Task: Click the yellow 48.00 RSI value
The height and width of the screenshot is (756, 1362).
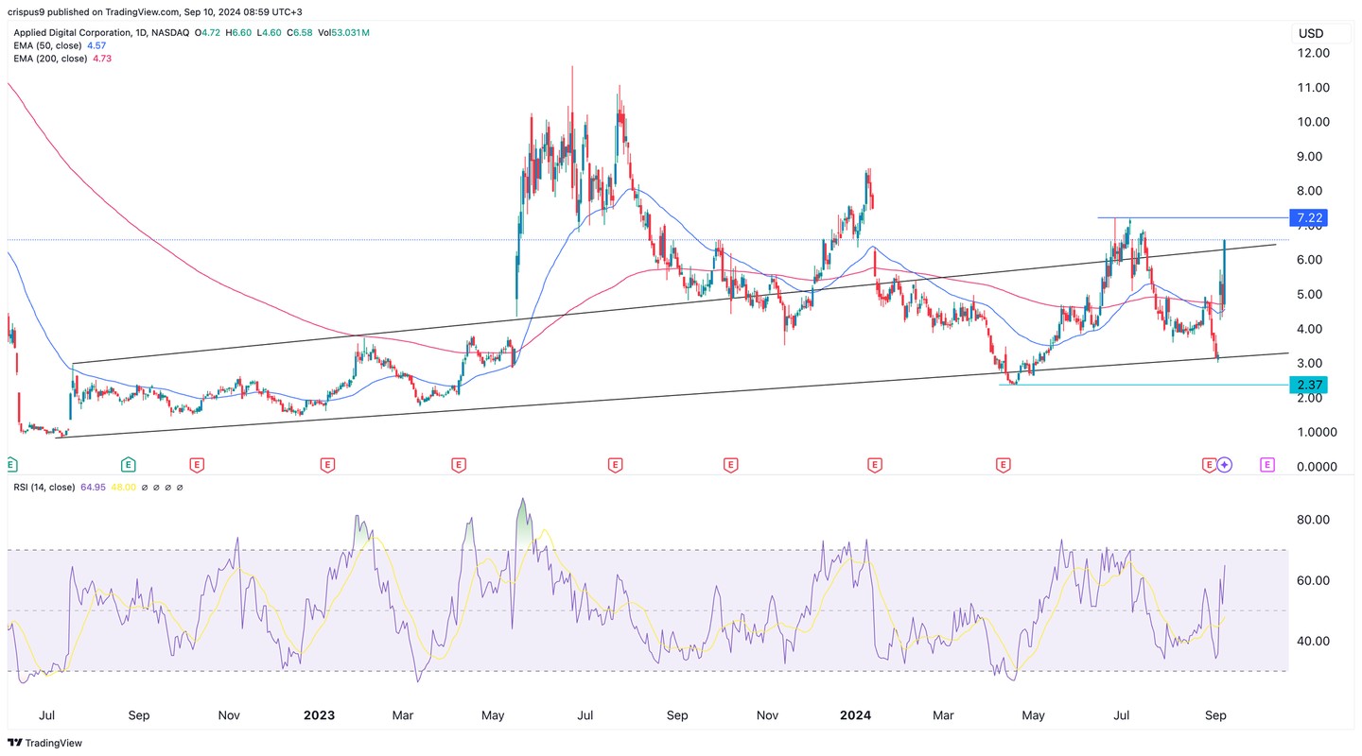Action: (125, 488)
